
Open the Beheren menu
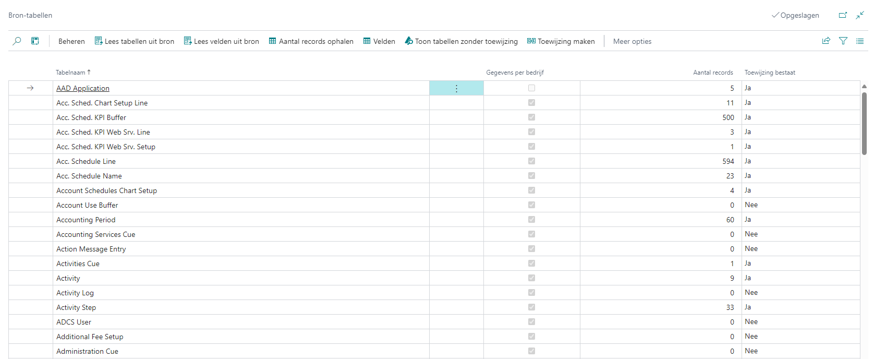point(71,41)
